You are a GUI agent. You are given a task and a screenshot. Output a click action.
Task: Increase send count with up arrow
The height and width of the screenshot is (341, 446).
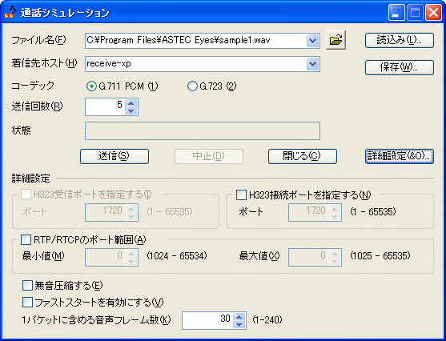(x=131, y=103)
